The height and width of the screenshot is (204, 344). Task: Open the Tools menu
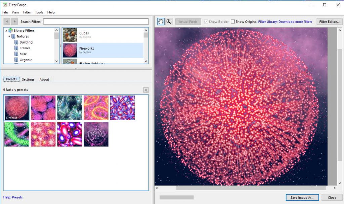point(39,12)
